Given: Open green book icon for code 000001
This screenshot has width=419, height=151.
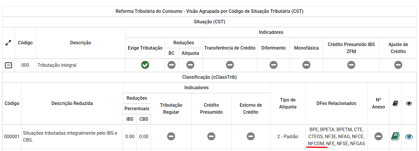Looking at the screenshot, I should click(x=395, y=136).
